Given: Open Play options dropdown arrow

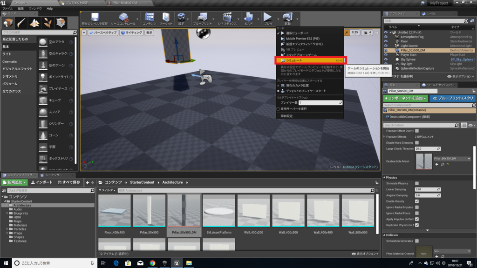Looking at the screenshot, I should (x=278, y=19).
